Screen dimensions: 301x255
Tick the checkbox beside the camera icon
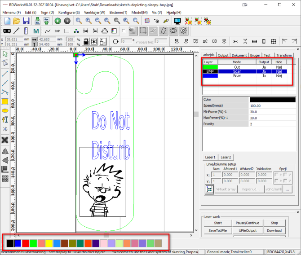pyautogui.click(x=124, y=31)
